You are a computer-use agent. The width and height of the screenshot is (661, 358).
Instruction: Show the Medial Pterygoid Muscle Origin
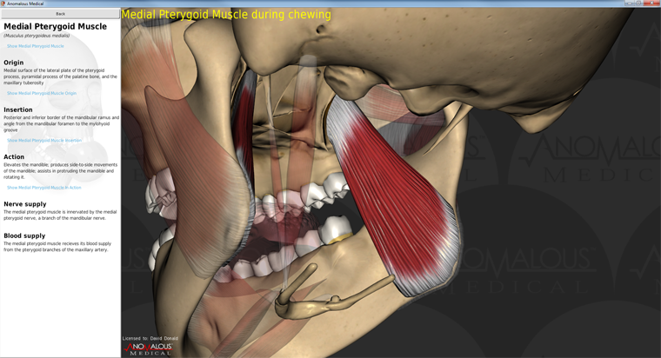pos(42,93)
